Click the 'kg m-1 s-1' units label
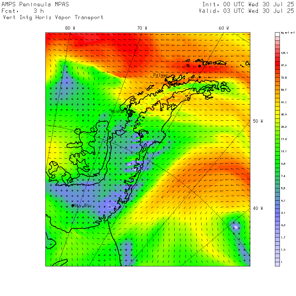The width and height of the screenshot is (296, 296). [x=288, y=33]
